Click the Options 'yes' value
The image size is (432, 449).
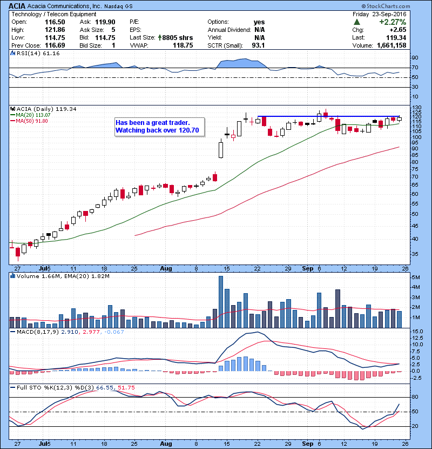click(x=259, y=22)
